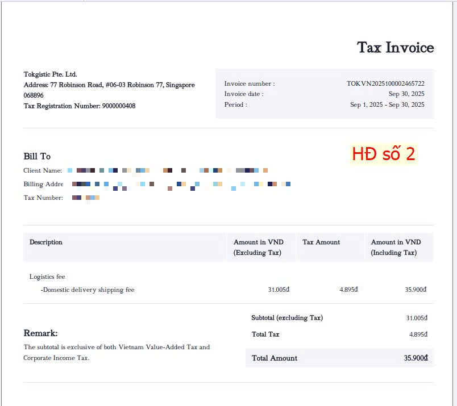457x406 pixels.
Task: Click the Logistics fee category row
Action: tap(47, 277)
